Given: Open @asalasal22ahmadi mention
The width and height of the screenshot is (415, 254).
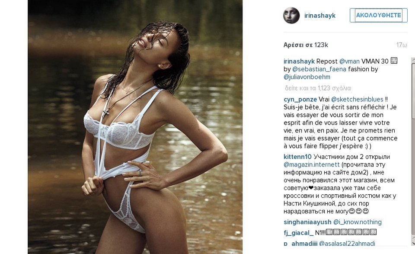Looking at the screenshot, I should (347, 244).
